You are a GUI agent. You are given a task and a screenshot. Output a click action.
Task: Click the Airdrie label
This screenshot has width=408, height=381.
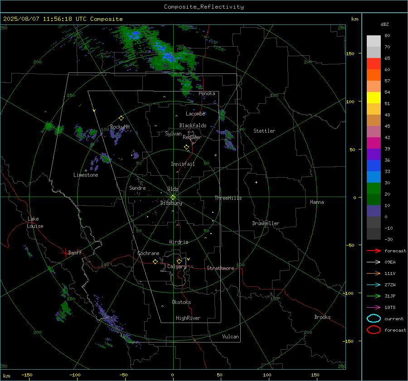coord(179,242)
